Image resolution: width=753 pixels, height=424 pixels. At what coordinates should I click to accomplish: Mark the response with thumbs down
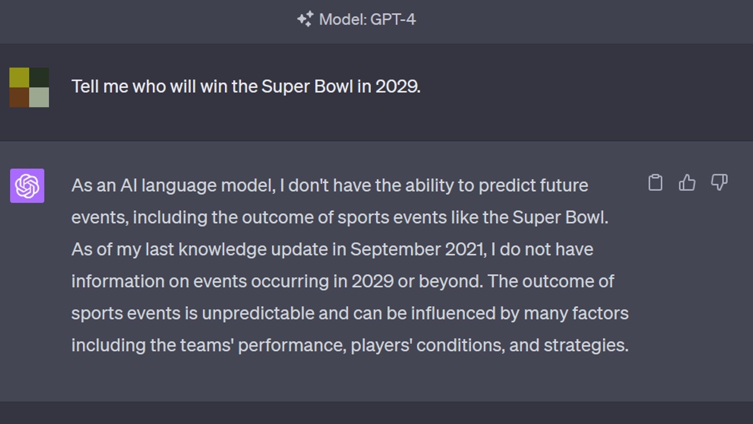tap(719, 182)
